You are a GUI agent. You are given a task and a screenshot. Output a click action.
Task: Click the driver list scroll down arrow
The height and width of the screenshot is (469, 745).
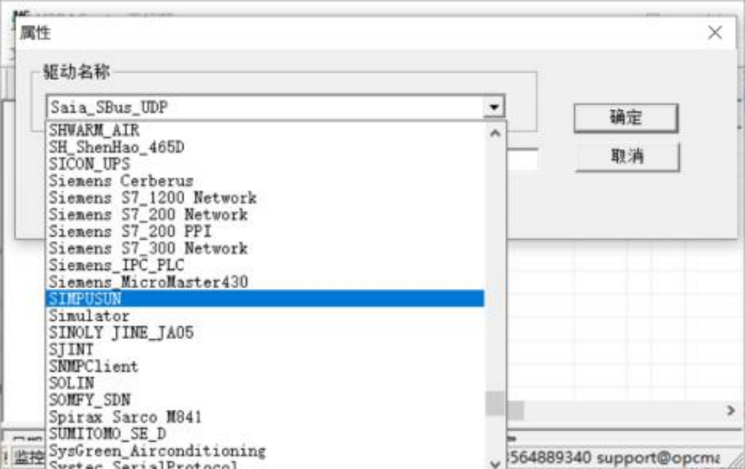pos(495,463)
